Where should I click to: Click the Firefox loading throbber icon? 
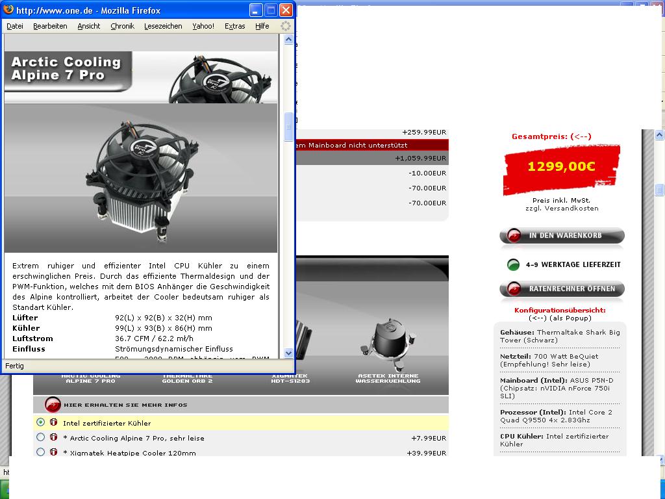[x=286, y=26]
